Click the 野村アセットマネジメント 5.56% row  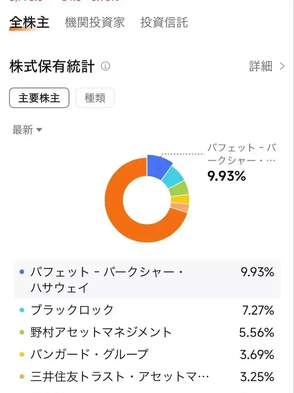click(147, 332)
